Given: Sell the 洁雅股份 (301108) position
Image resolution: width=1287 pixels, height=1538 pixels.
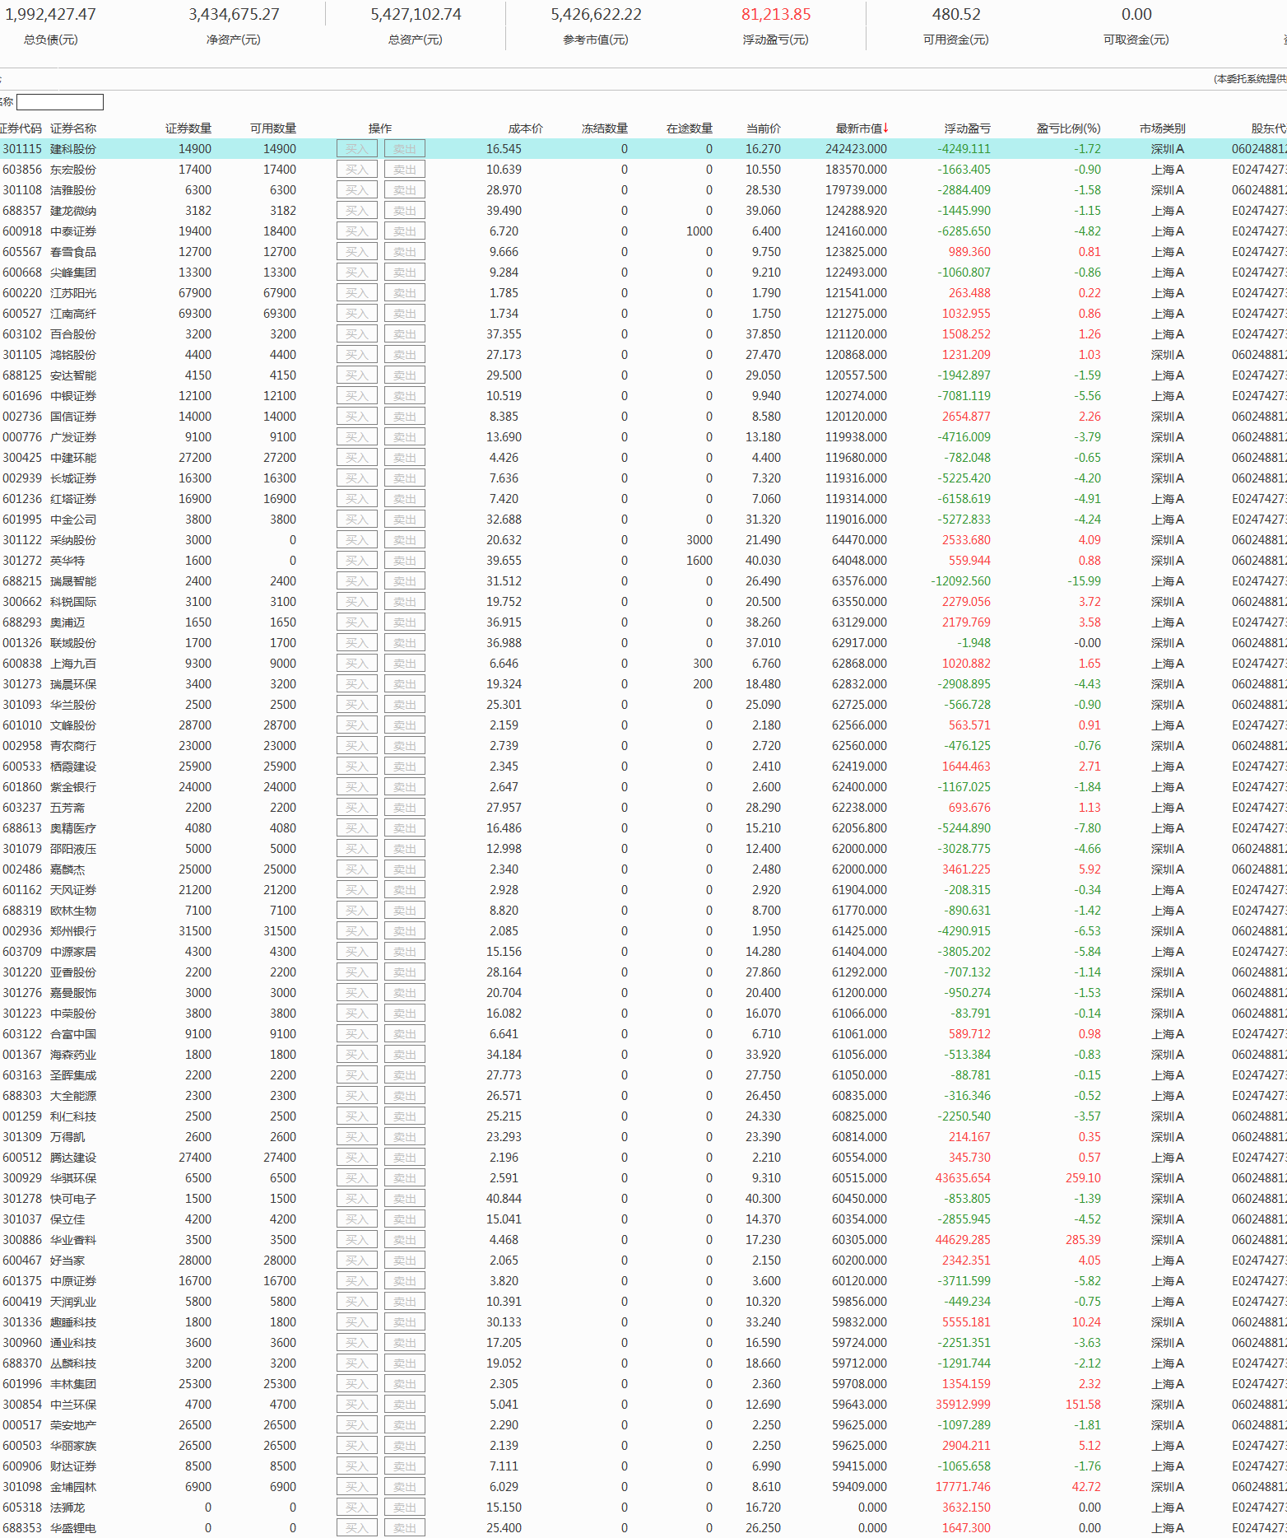Looking at the screenshot, I should (x=404, y=190).
